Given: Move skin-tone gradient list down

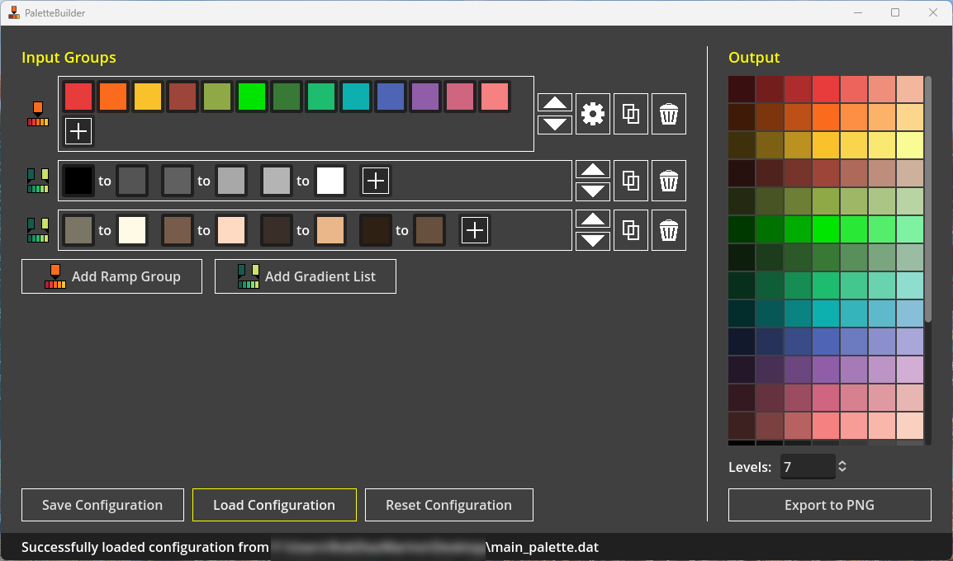Looking at the screenshot, I should point(593,241).
